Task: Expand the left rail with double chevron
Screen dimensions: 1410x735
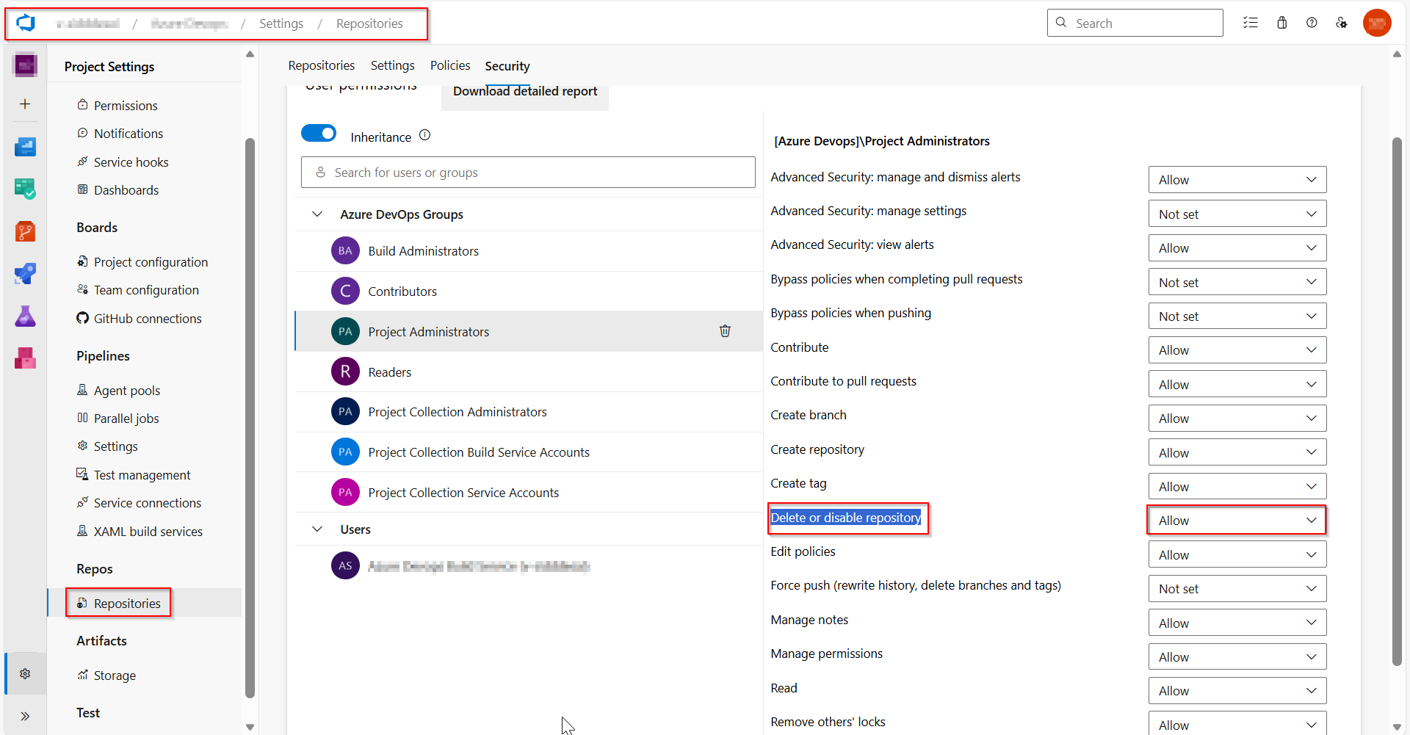Action: point(25,716)
